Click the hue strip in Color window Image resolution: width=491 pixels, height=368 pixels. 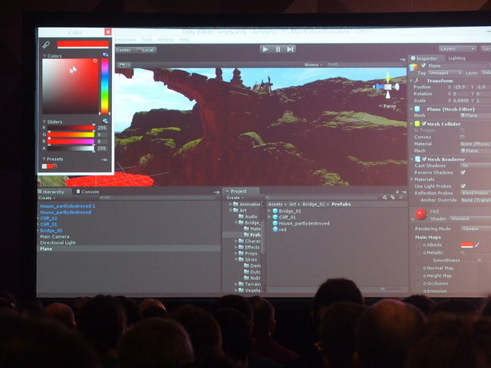[x=104, y=86]
